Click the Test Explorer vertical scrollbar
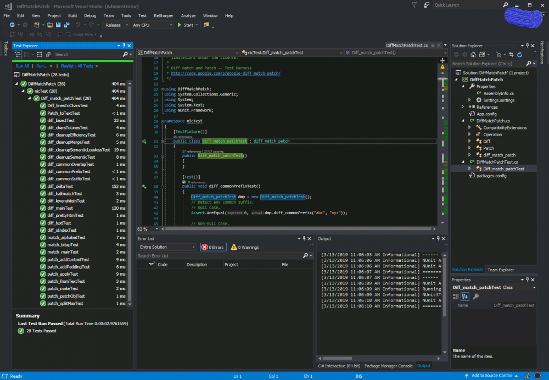 coord(130,193)
